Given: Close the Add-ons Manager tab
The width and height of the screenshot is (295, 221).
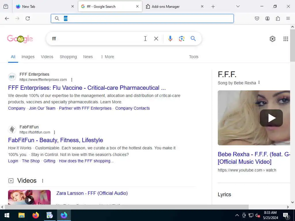Looking at the screenshot, I should pyautogui.click(x=202, y=7).
